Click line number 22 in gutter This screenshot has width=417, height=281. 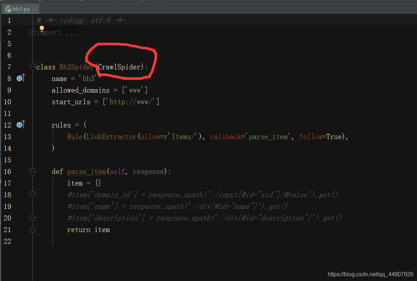[7, 241]
